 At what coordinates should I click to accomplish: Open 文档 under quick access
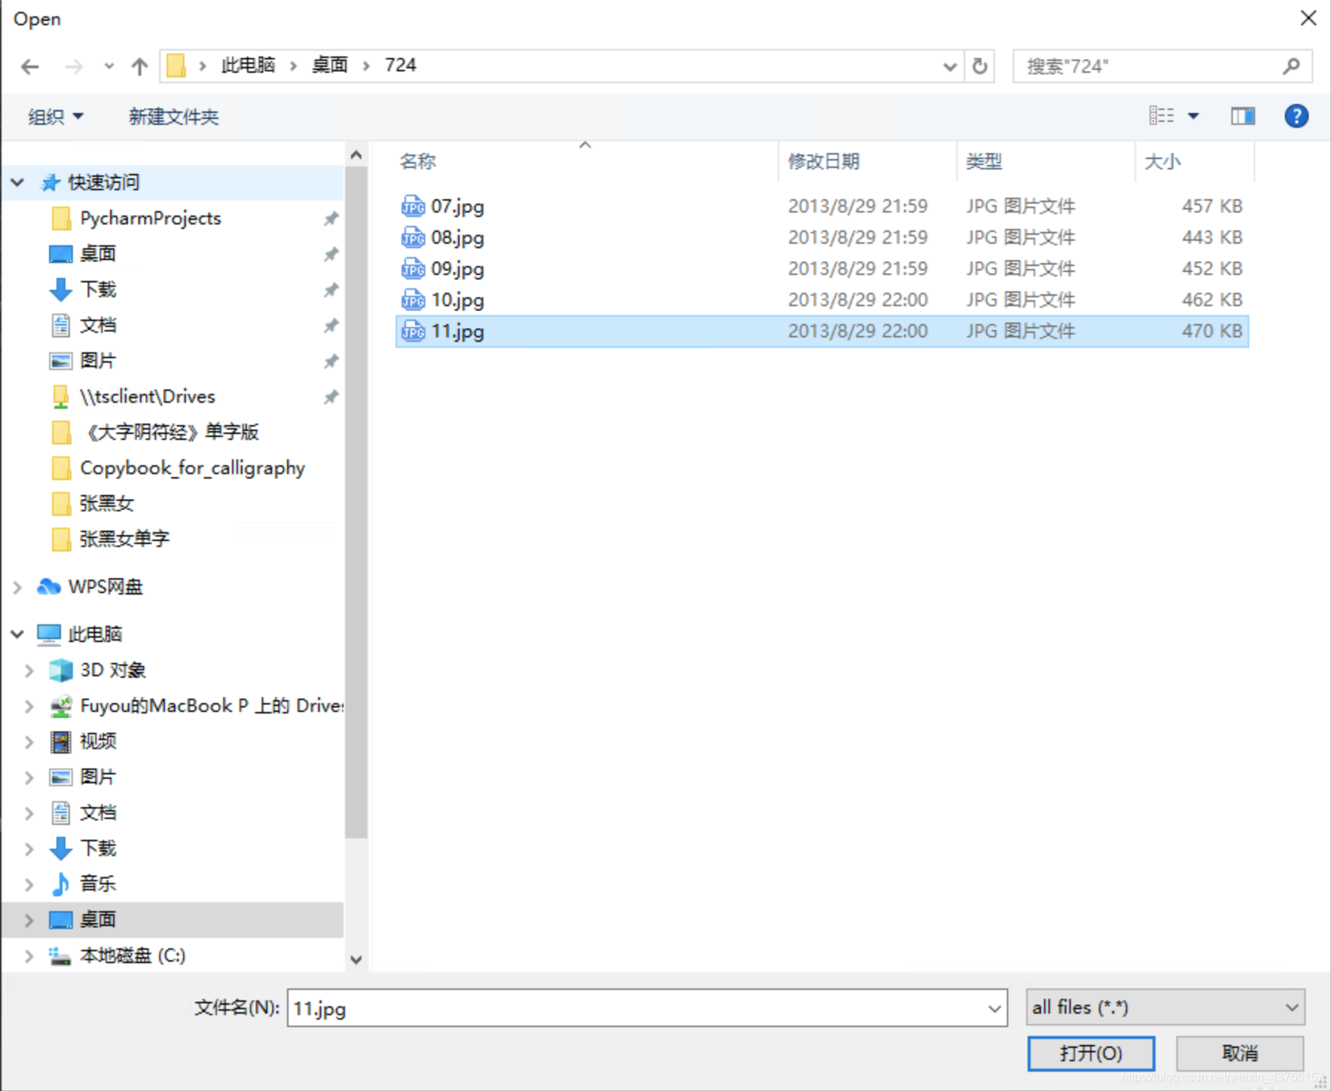(x=97, y=325)
